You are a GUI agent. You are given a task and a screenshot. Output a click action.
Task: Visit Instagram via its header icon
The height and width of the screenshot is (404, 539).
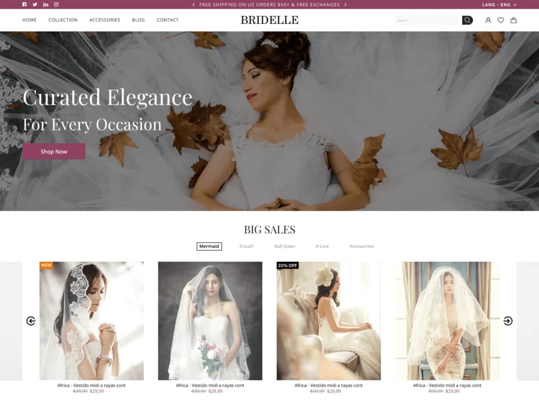click(x=56, y=4)
